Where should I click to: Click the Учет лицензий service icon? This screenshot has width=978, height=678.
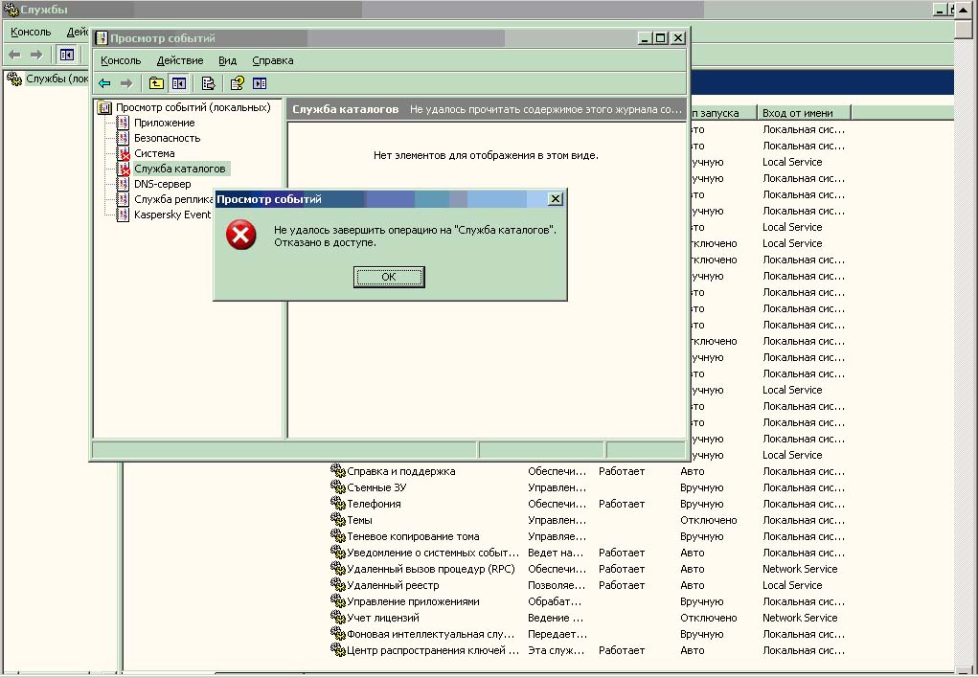337,618
